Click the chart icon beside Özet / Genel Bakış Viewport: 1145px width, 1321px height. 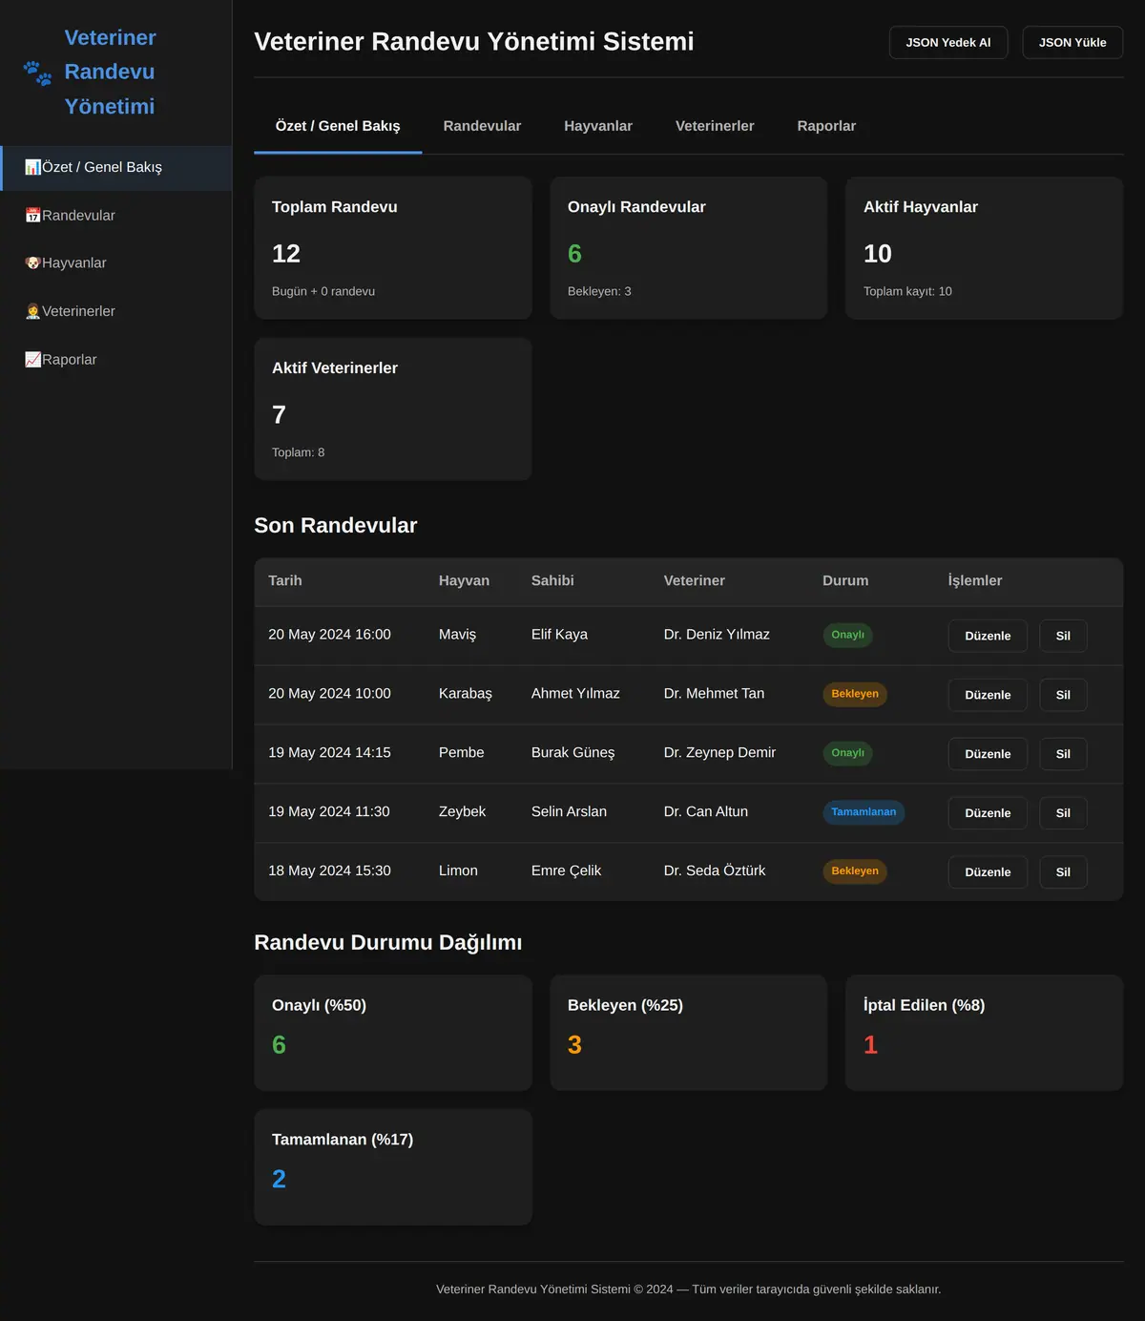[32, 167]
